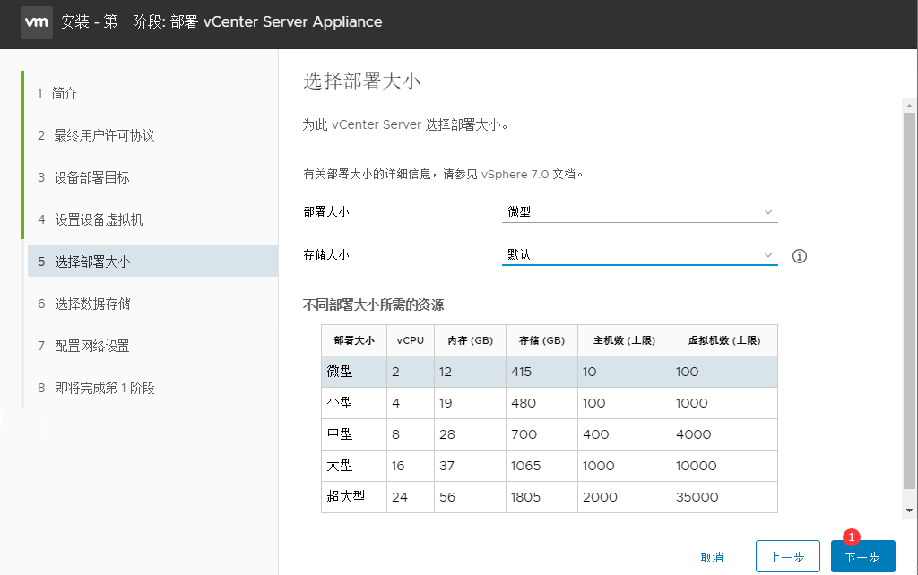Open the 存储大小 dropdown
The height and width of the screenshot is (575, 918).
tap(639, 255)
